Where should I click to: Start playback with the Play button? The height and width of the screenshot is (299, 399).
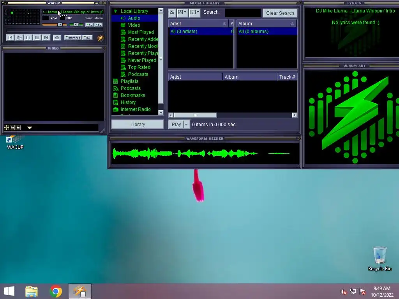tap(19, 38)
